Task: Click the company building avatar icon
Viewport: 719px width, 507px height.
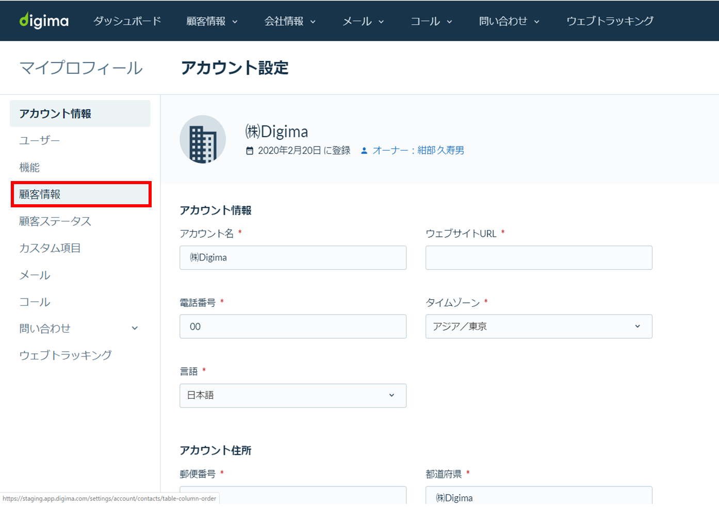Action: 203,139
